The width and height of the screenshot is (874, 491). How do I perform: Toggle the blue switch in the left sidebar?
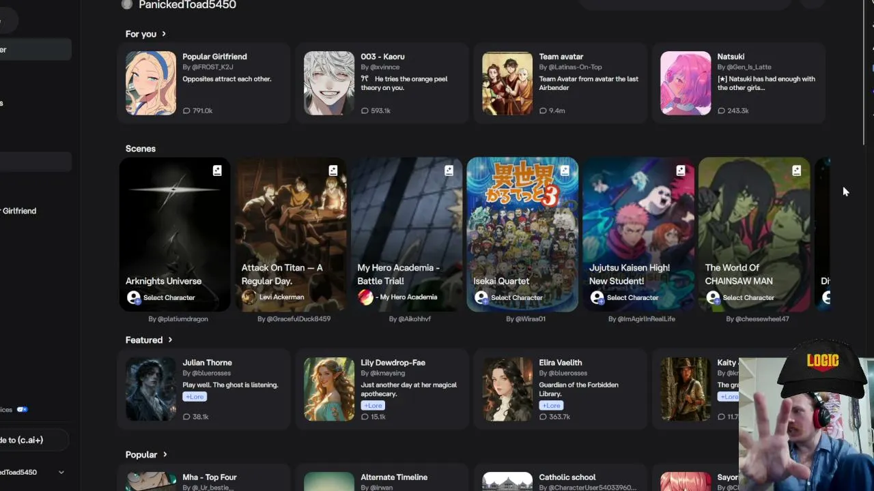(x=22, y=410)
